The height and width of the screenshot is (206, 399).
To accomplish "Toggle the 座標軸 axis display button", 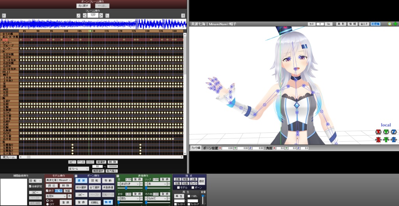I will coord(375,24).
